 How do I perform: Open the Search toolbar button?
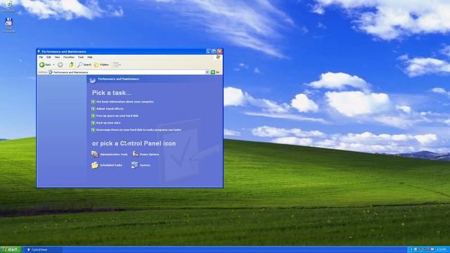click(x=84, y=65)
